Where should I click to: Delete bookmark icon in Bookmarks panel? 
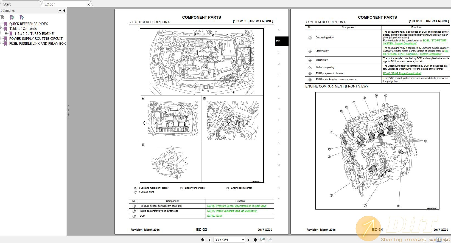click(x=2, y=18)
